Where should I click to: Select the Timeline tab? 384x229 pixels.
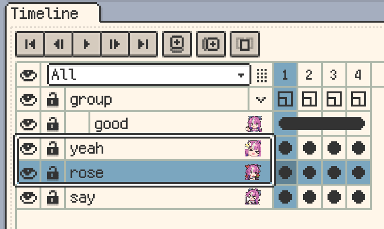(x=45, y=13)
